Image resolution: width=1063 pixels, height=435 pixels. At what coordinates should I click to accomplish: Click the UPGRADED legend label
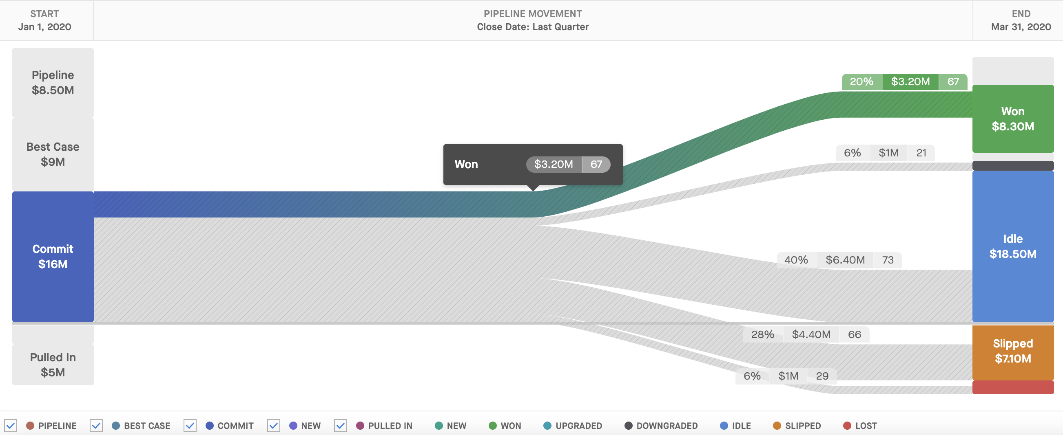578,426
